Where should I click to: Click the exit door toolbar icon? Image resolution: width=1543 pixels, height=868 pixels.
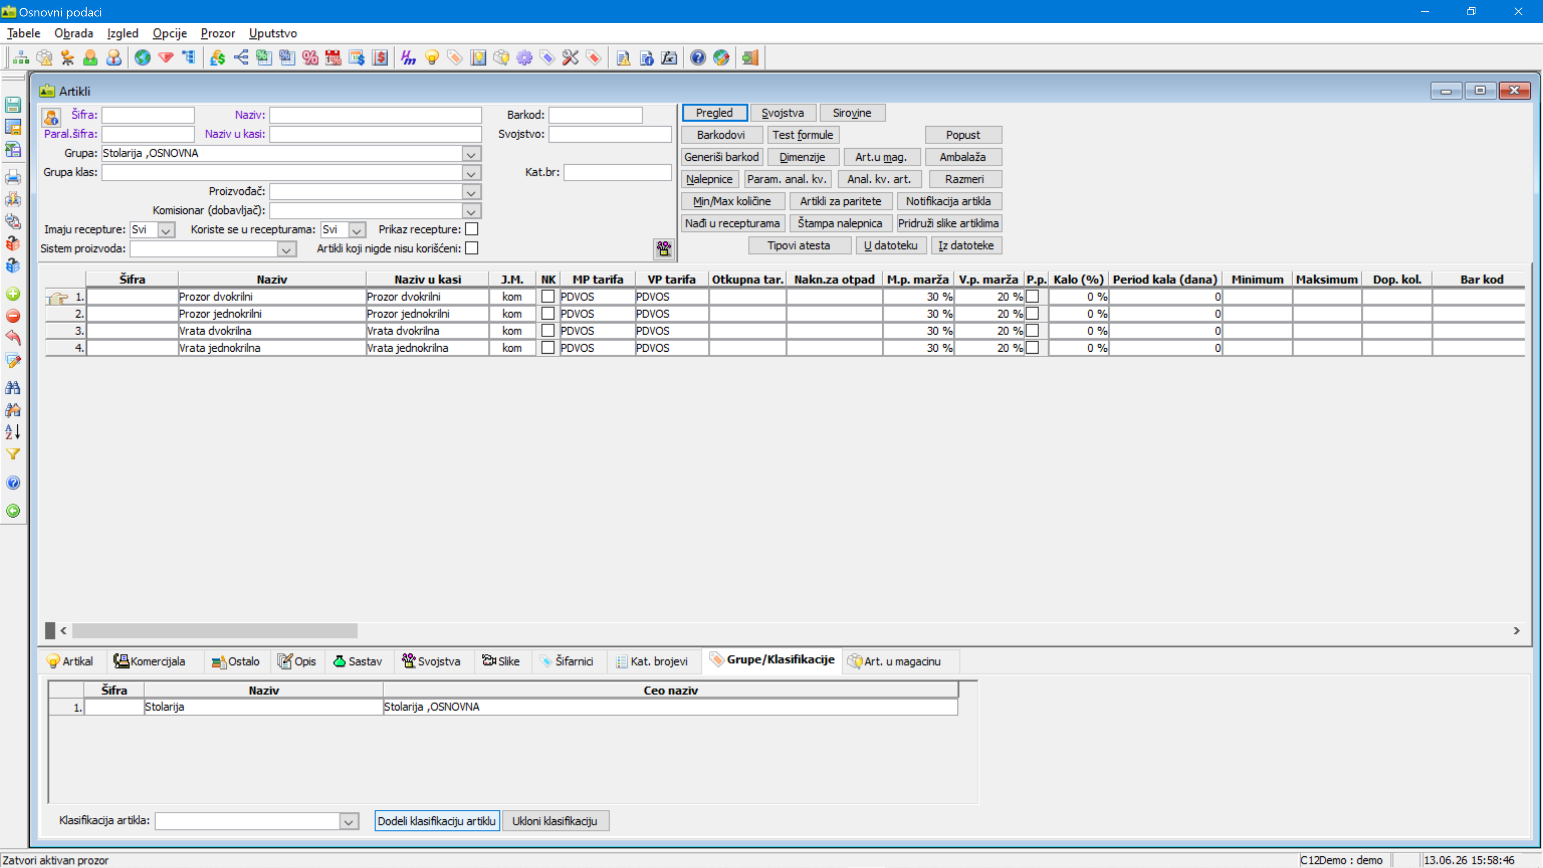750,57
